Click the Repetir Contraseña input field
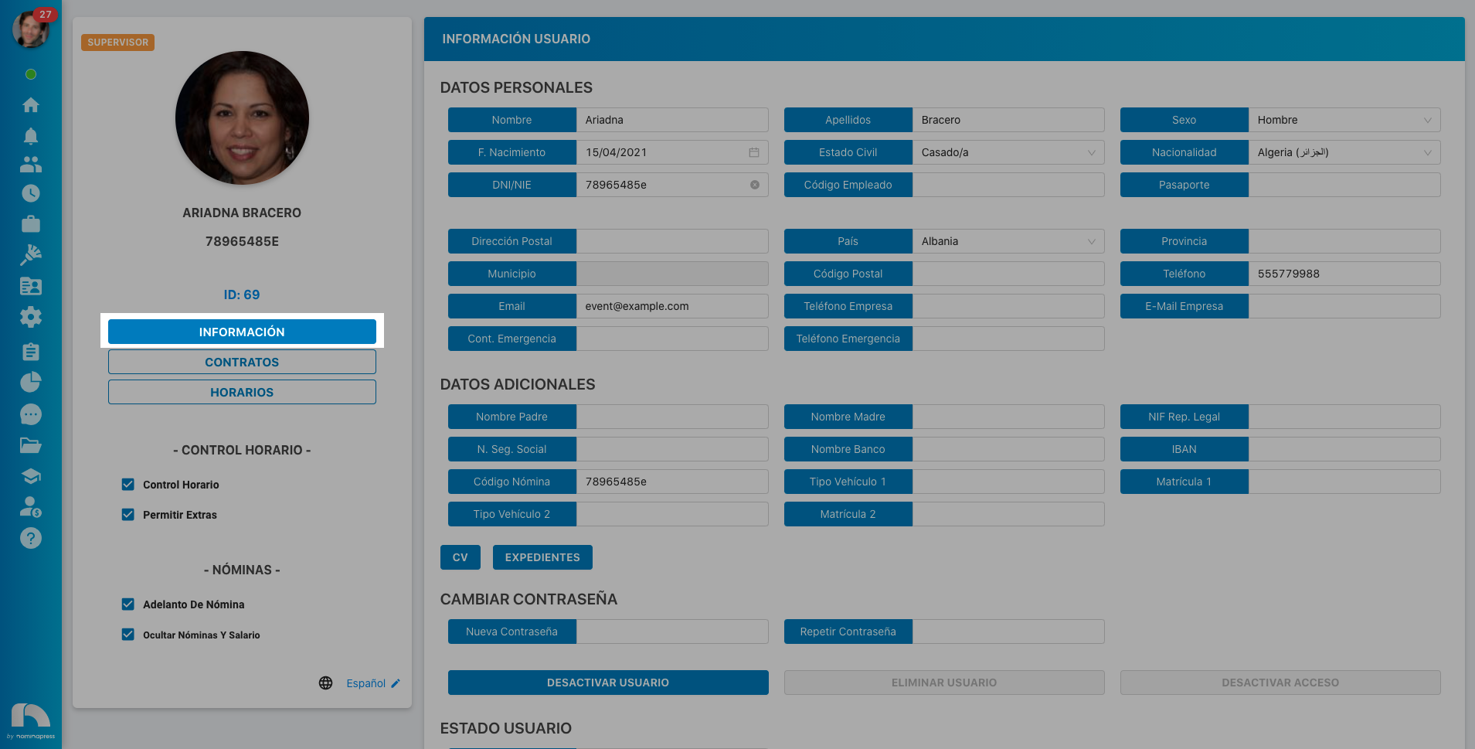Viewport: 1475px width, 749px height. [1008, 632]
